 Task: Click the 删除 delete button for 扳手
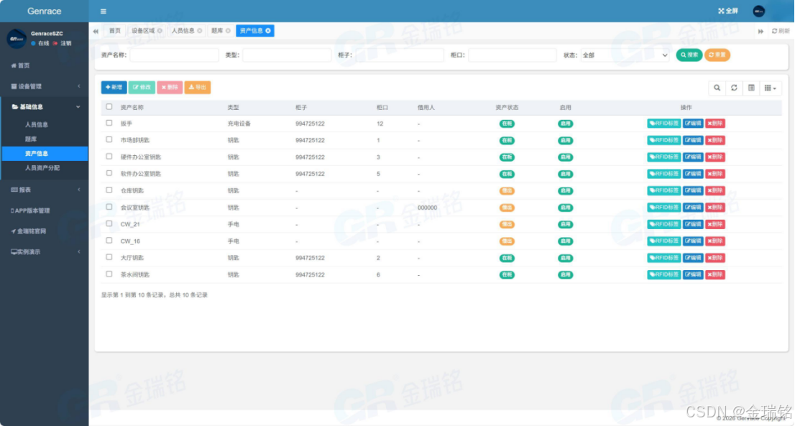point(715,124)
